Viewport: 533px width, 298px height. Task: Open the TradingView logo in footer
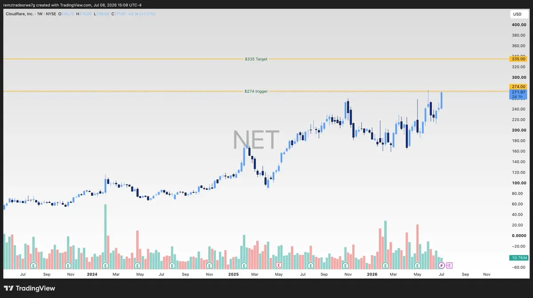30,288
